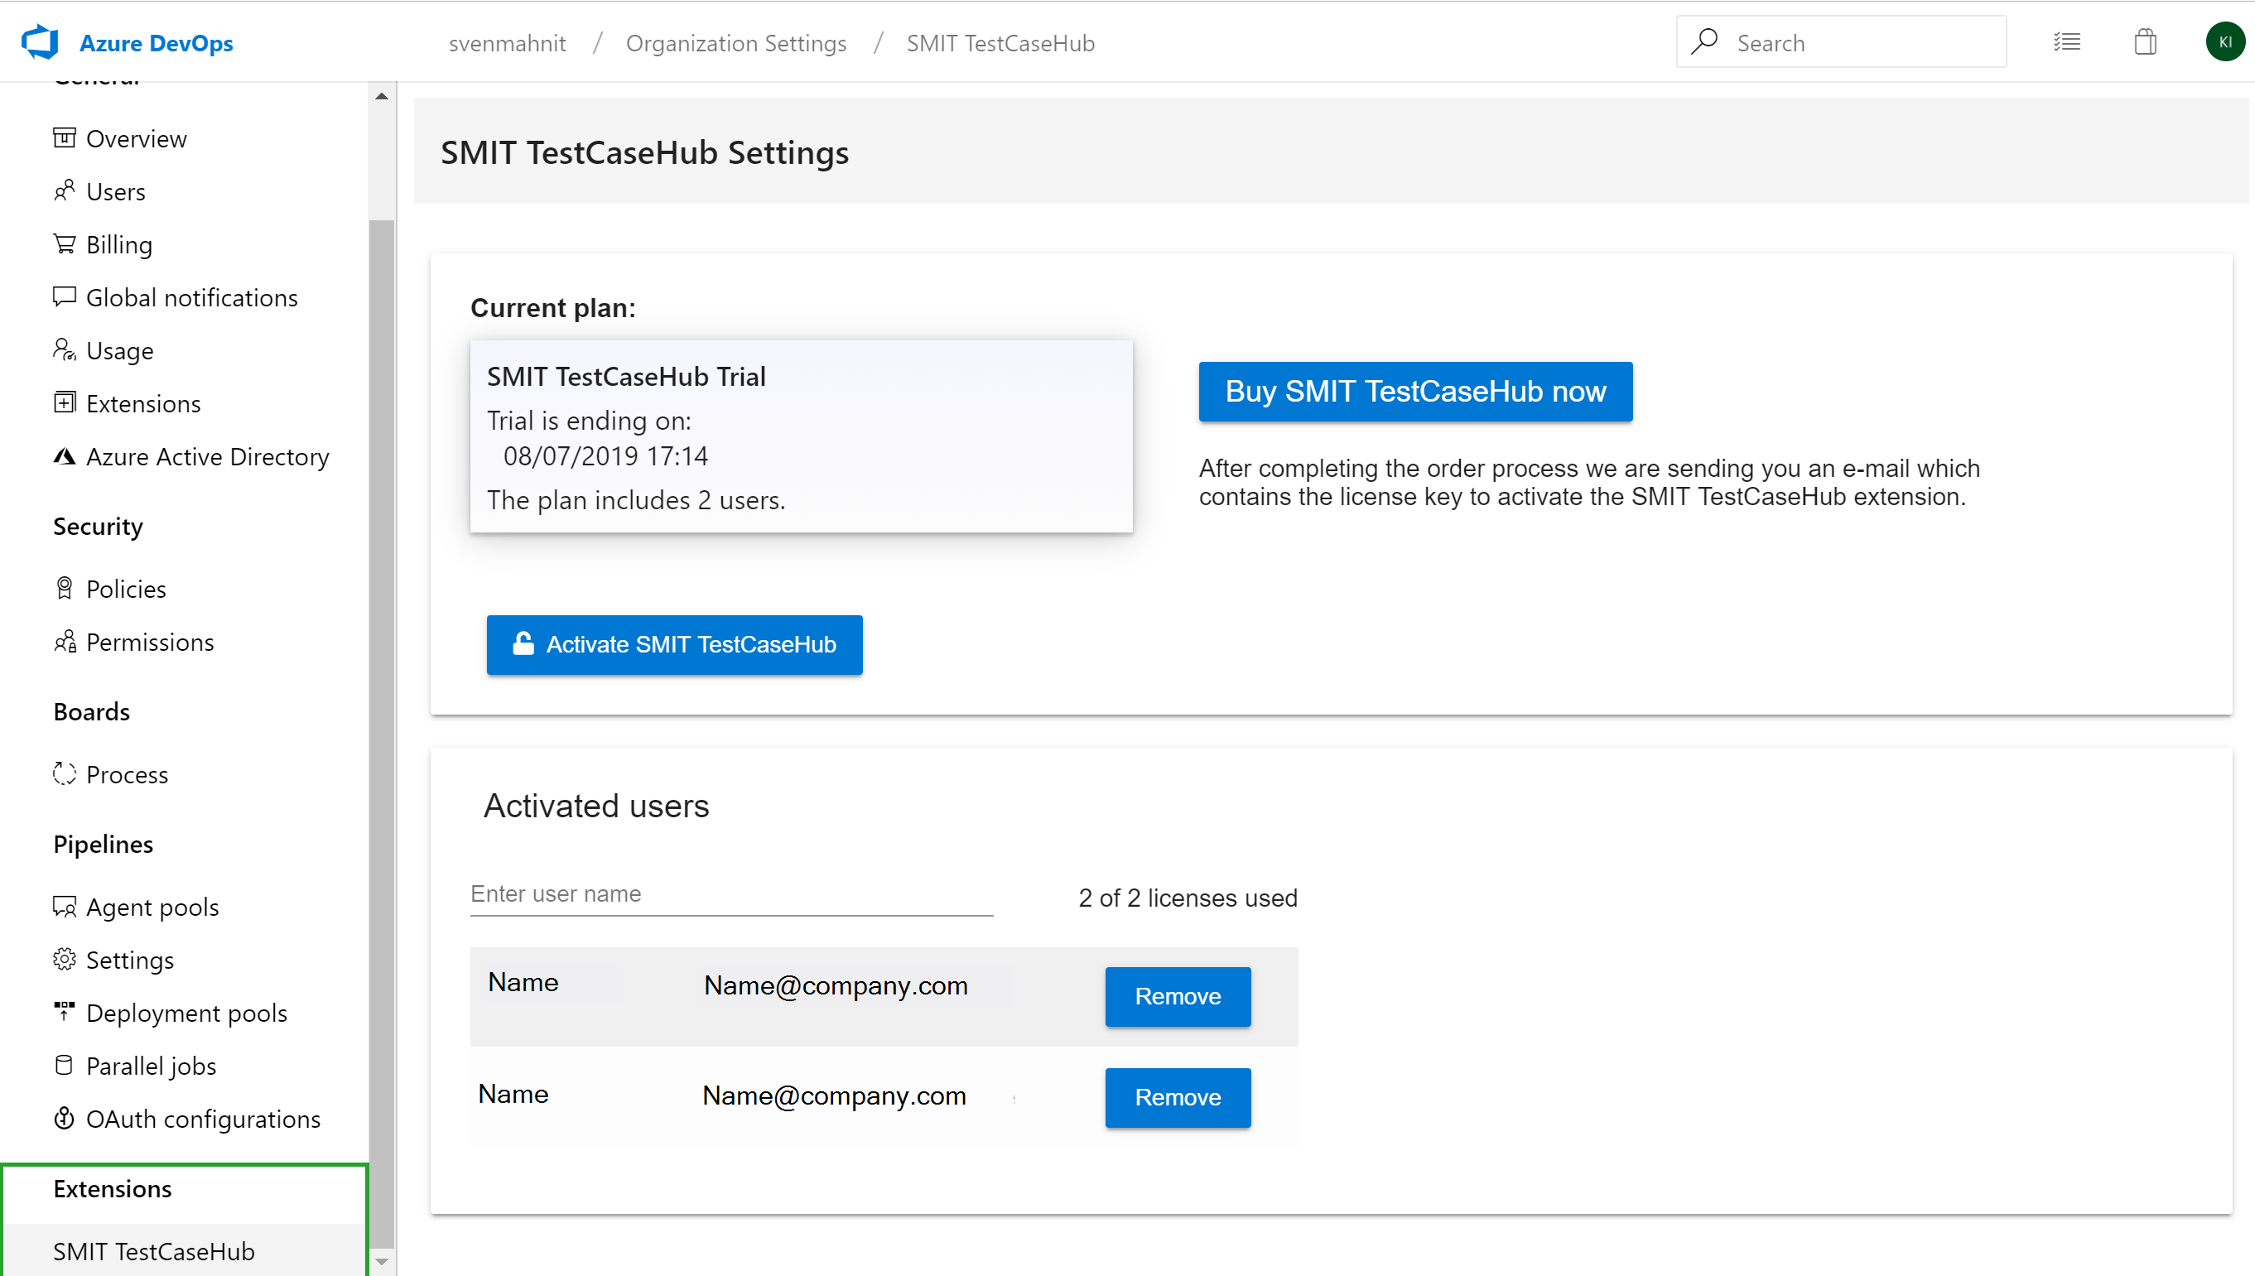Focus the Enter user name field
This screenshot has width=2255, height=1276.
pos(731,894)
